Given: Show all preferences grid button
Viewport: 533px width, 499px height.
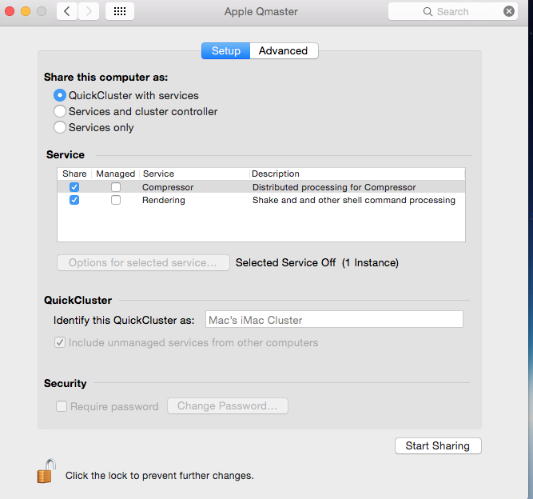Looking at the screenshot, I should coord(120,11).
